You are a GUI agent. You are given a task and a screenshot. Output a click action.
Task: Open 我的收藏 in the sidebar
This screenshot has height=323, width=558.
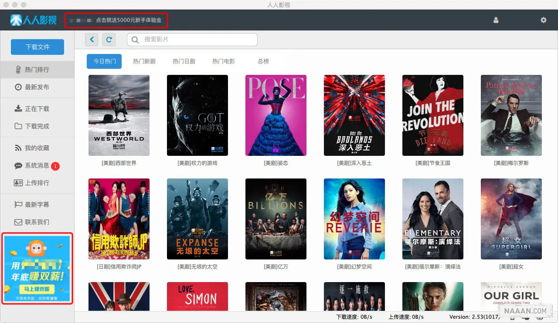point(37,148)
